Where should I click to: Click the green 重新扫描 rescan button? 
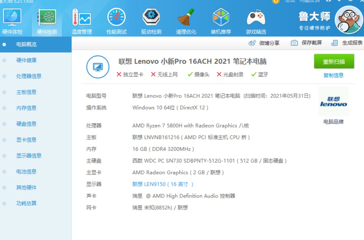coord(334,62)
